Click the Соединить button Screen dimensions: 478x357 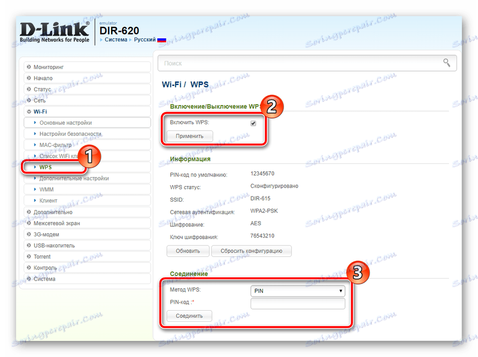pos(189,316)
